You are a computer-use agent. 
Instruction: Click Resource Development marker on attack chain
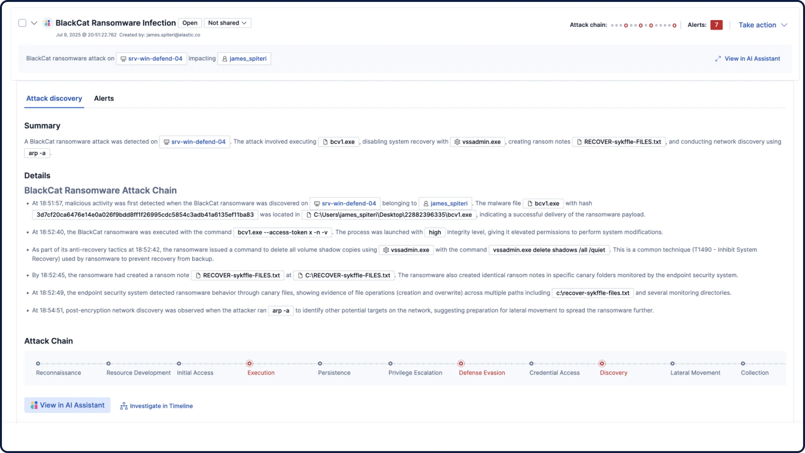(x=108, y=363)
